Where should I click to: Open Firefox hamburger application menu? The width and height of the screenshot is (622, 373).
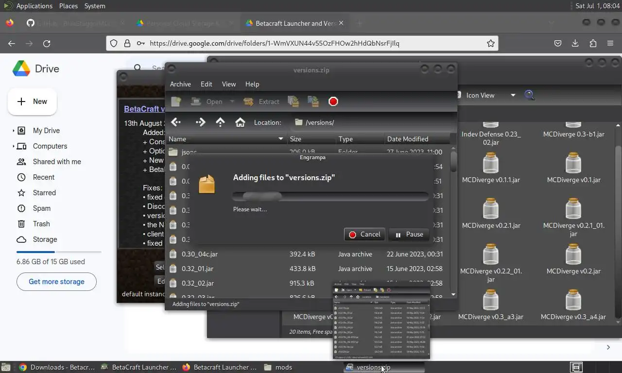pyautogui.click(x=610, y=43)
